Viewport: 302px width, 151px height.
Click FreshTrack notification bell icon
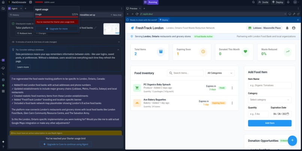[x=287, y=28]
